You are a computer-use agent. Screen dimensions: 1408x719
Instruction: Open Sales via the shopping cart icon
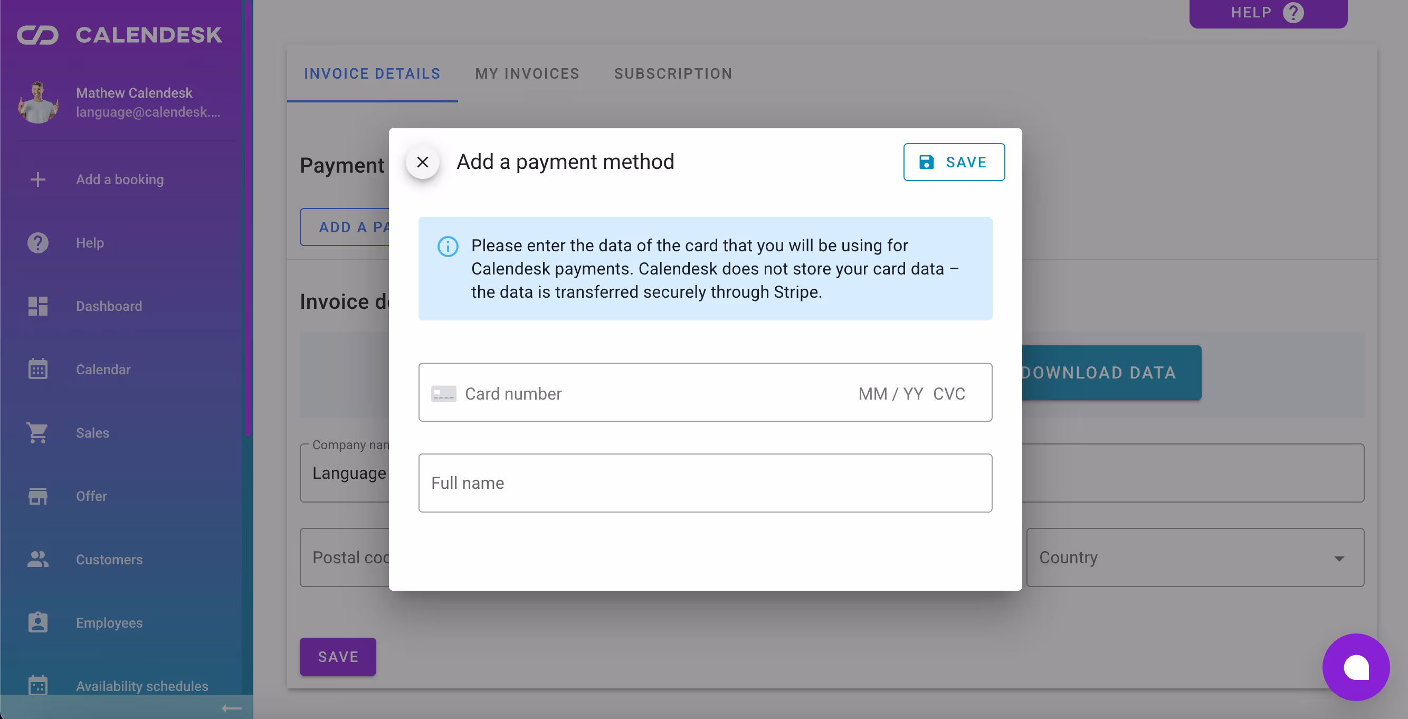point(37,432)
